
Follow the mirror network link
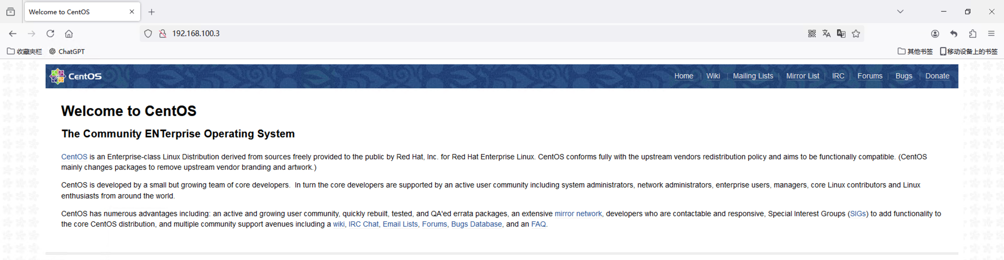[x=578, y=214]
